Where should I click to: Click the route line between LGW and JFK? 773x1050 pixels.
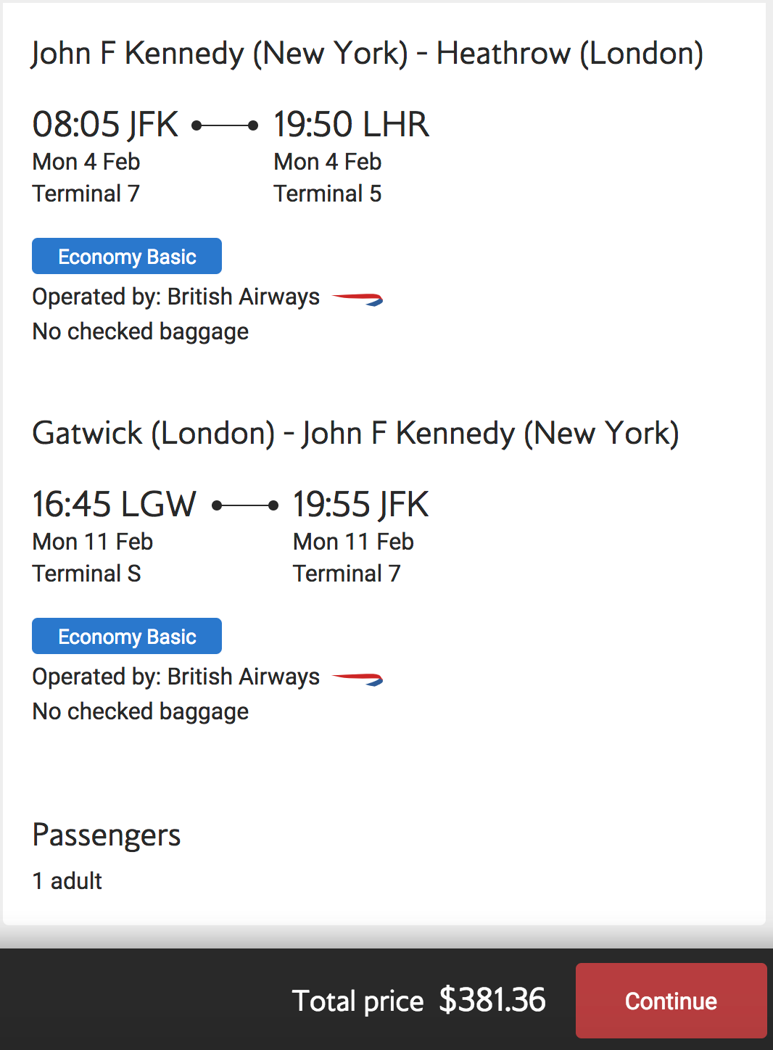(x=245, y=505)
